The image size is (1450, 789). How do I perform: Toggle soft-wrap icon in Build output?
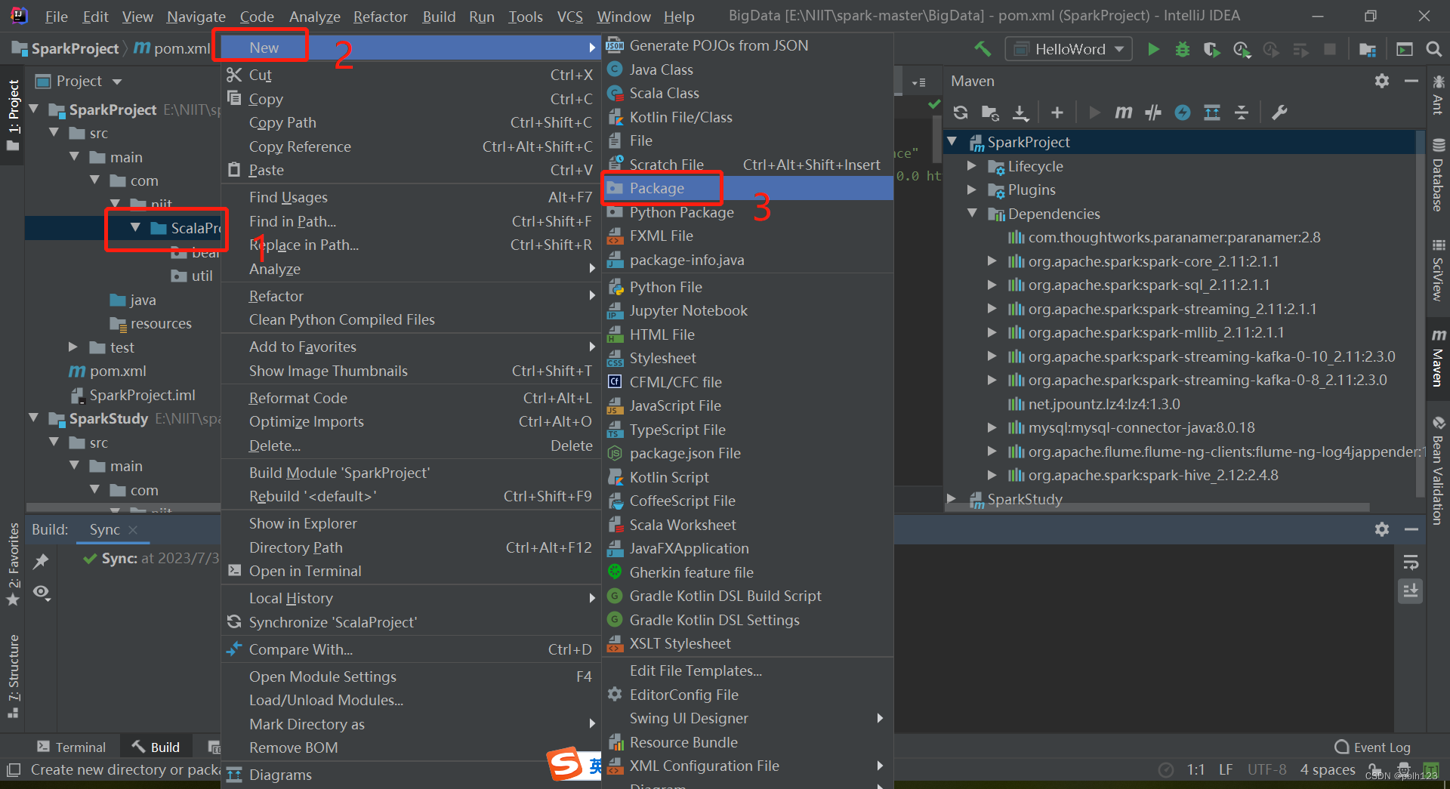point(1410,562)
